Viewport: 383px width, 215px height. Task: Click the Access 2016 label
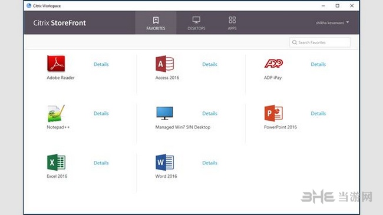(x=167, y=78)
